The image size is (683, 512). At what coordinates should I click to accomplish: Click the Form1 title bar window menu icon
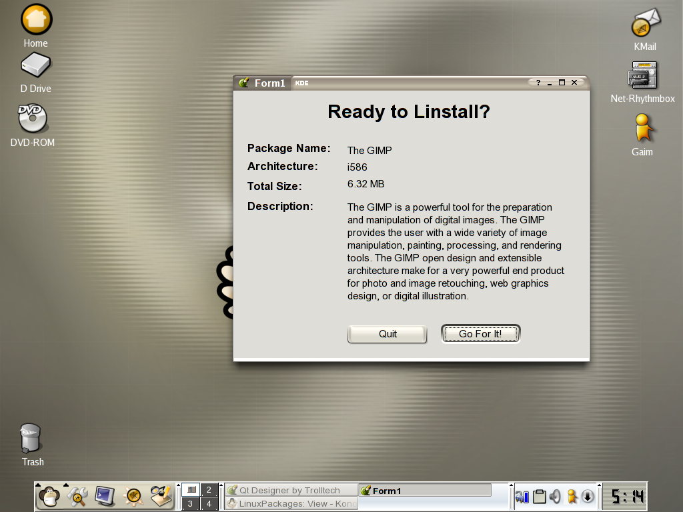(243, 83)
